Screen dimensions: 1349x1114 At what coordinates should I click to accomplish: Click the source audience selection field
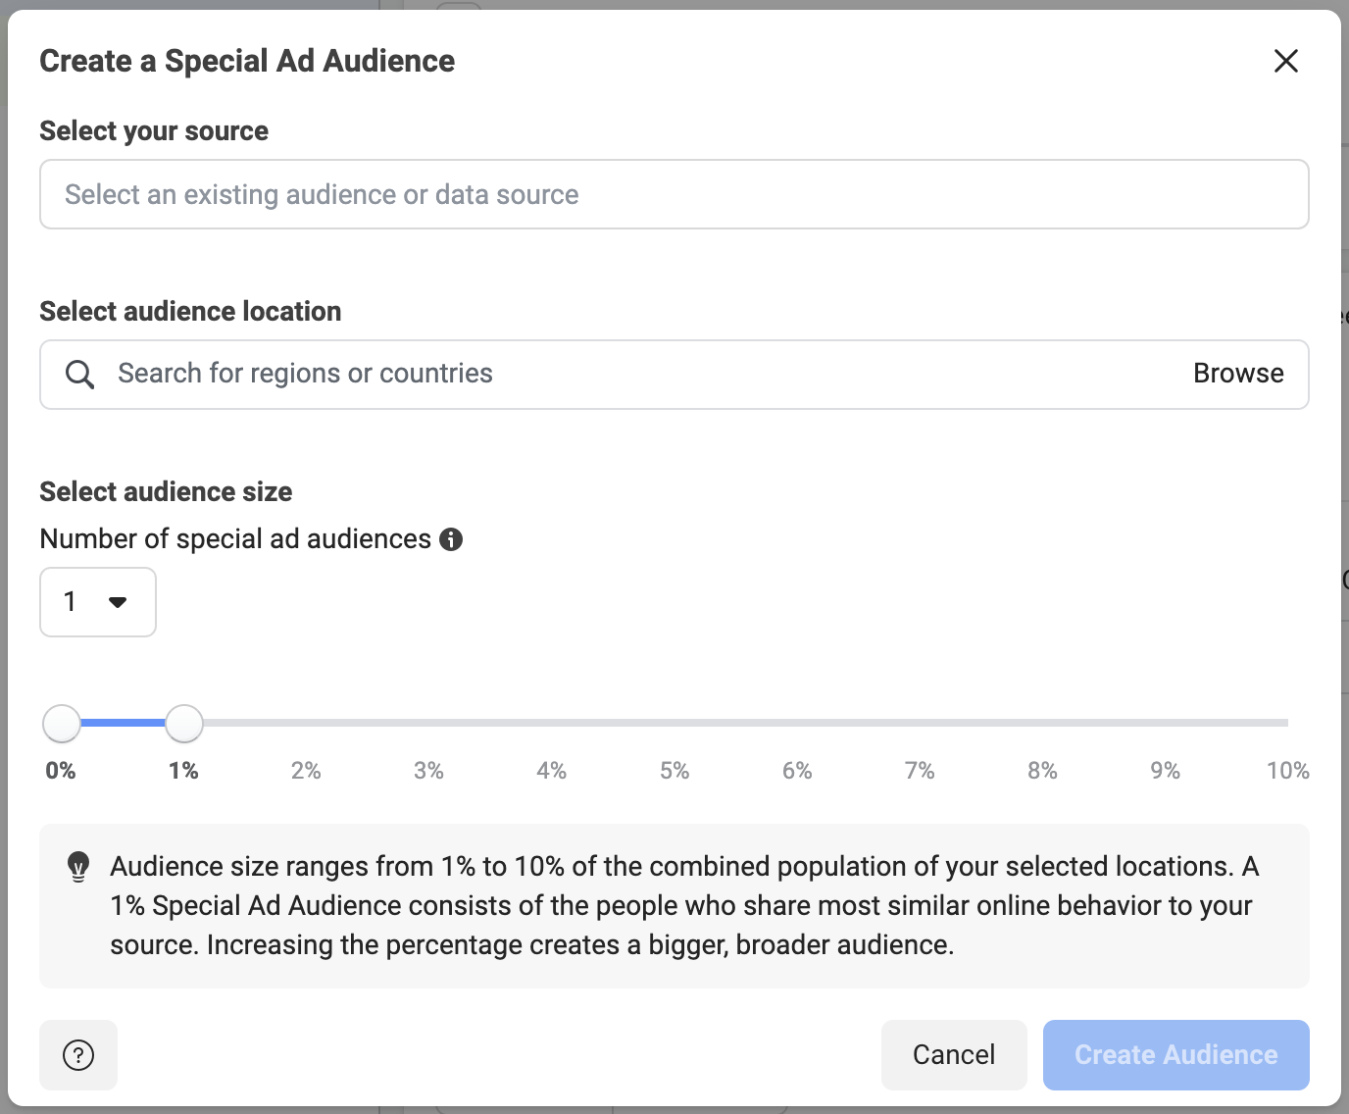pyautogui.click(x=674, y=194)
